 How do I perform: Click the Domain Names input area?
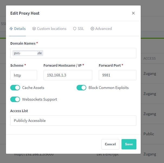click(x=73, y=53)
